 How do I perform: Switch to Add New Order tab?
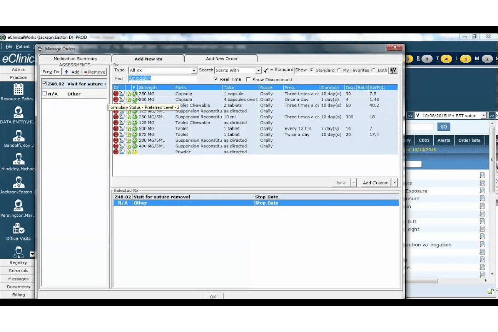[221, 58]
